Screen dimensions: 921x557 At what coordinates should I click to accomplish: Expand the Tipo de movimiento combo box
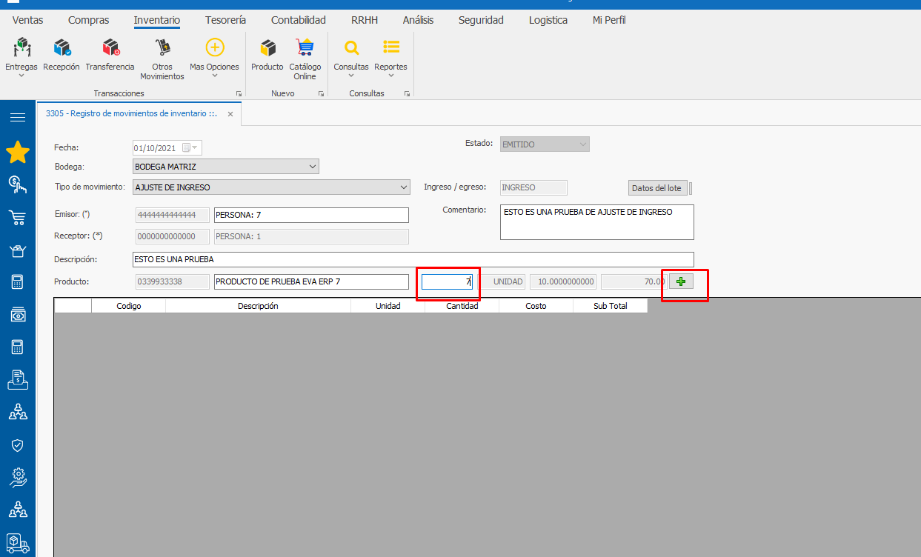403,187
